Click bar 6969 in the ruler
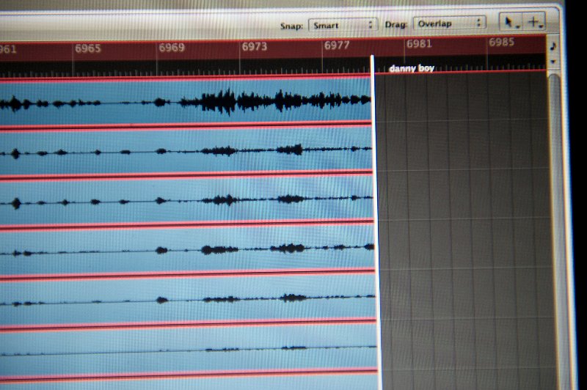 point(172,48)
